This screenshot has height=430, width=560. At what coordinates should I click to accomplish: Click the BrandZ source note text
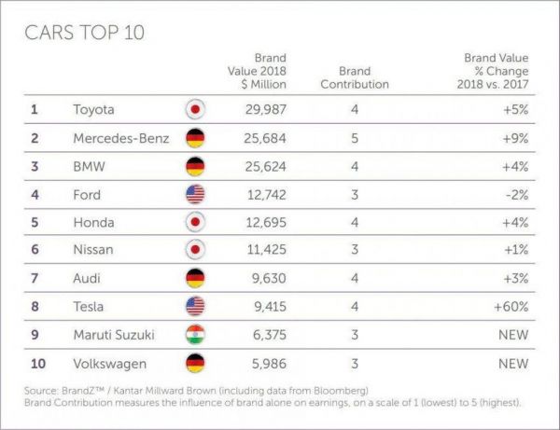click(x=194, y=386)
